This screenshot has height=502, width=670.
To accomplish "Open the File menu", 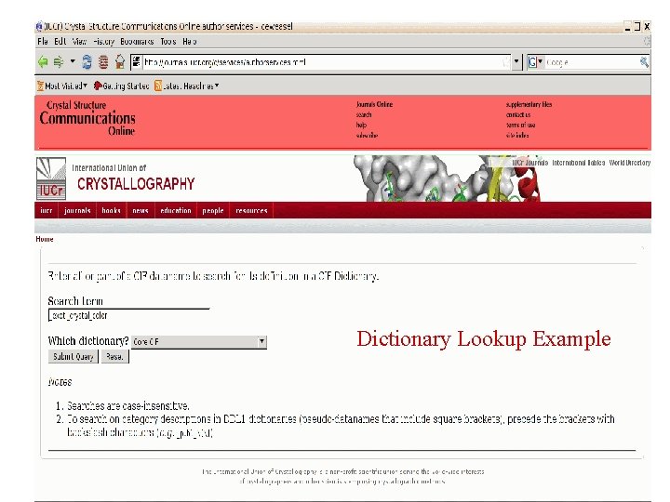I will (x=43, y=42).
